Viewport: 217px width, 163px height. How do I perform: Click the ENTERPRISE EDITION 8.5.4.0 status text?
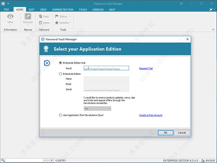(180, 160)
